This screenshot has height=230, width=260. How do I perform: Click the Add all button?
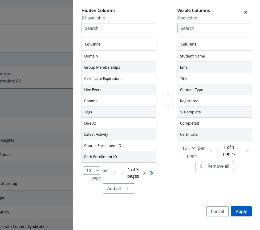click(119, 188)
